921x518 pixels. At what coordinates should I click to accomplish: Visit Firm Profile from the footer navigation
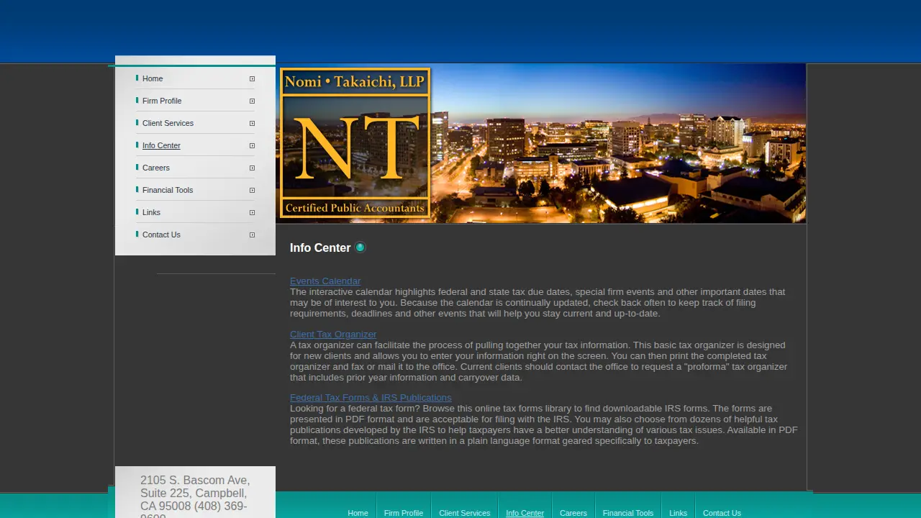[404, 513]
